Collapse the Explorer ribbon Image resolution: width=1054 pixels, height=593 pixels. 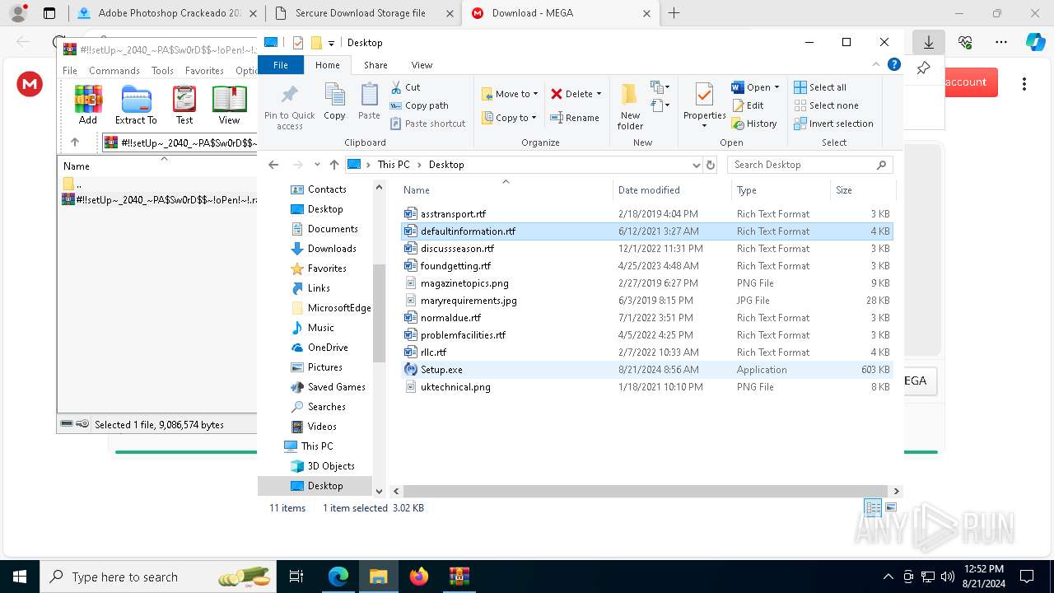876,64
